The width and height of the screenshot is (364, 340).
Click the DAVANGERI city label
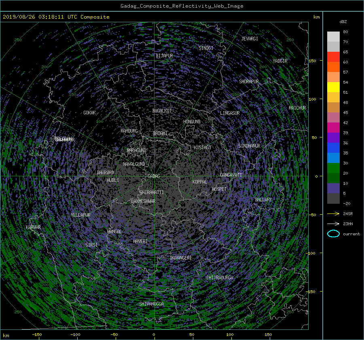(x=181, y=258)
